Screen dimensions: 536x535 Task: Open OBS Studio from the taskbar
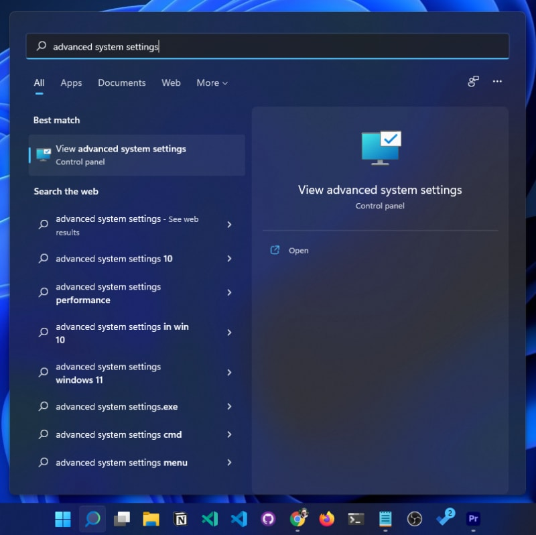pyautogui.click(x=415, y=519)
